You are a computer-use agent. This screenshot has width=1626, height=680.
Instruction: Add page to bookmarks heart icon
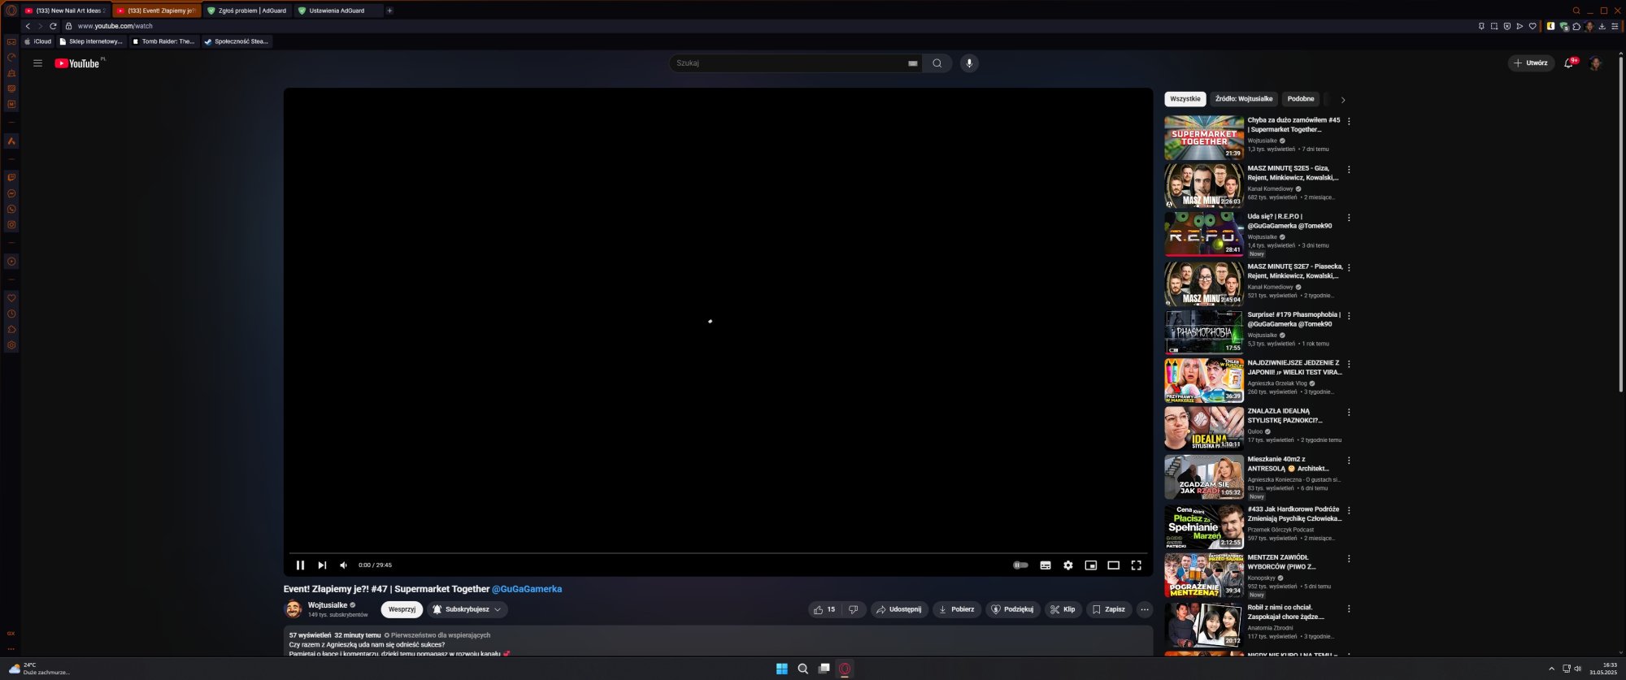1533,26
